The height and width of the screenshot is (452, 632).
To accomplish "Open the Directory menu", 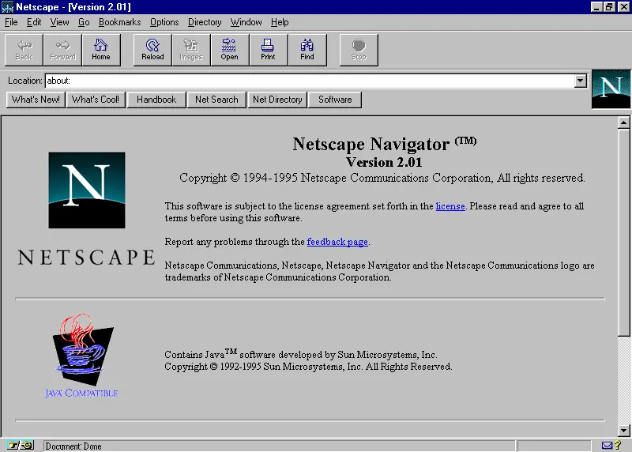I will tap(205, 22).
